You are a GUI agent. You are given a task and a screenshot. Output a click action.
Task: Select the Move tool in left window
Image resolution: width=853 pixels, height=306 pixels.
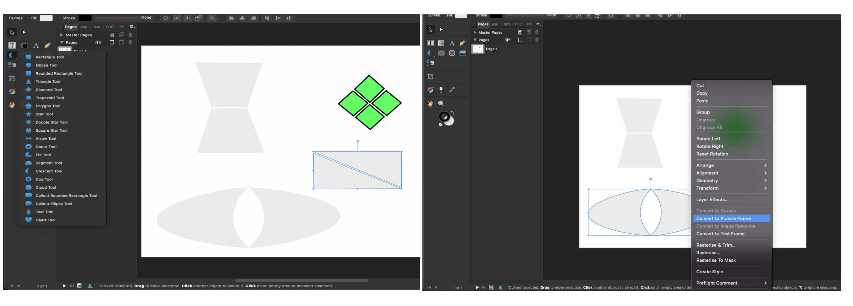(x=12, y=32)
